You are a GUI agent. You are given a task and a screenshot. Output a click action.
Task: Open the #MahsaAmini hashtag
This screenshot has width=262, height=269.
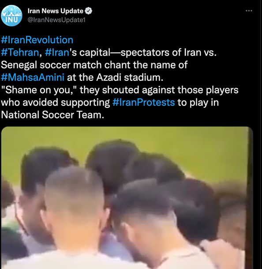[33, 77]
